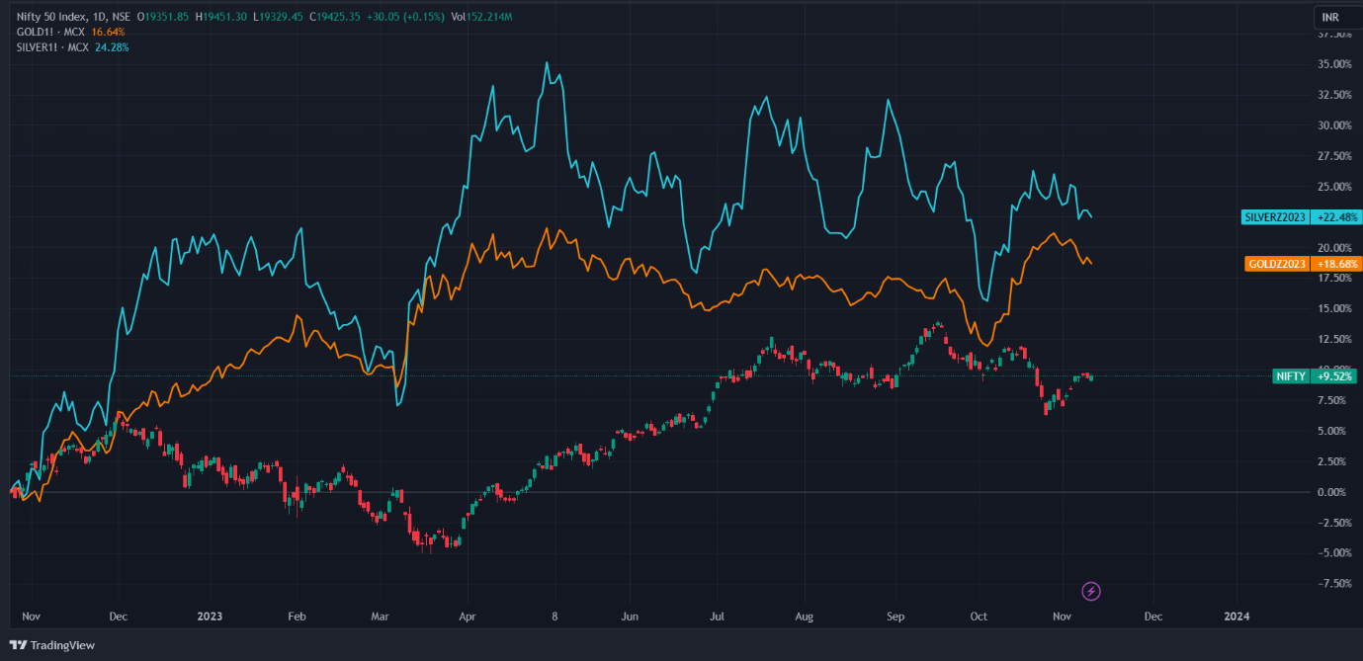The height and width of the screenshot is (661, 1363).
Task: Click the TradingView logo
Action: click(x=52, y=645)
